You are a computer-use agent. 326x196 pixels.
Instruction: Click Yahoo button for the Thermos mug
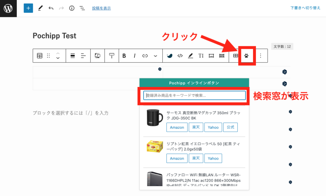(x=213, y=127)
